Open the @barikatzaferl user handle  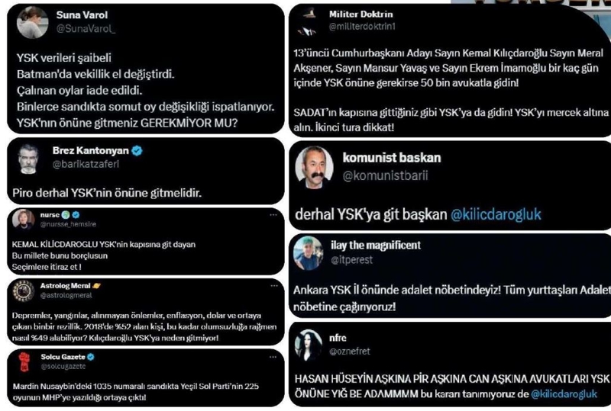point(86,164)
